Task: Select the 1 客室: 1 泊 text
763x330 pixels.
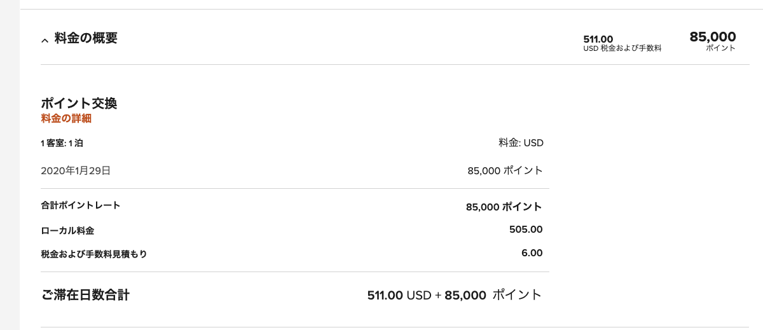Action: tap(62, 143)
